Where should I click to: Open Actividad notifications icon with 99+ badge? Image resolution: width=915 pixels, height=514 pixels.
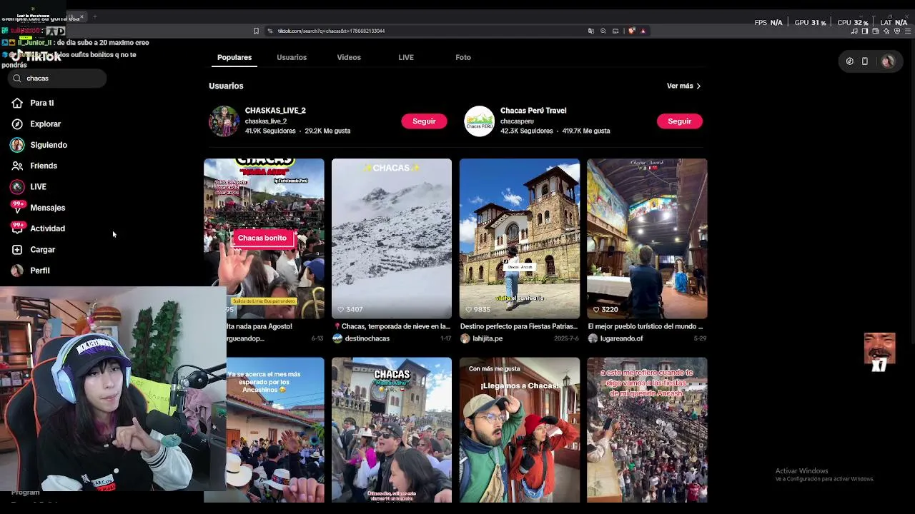17,228
